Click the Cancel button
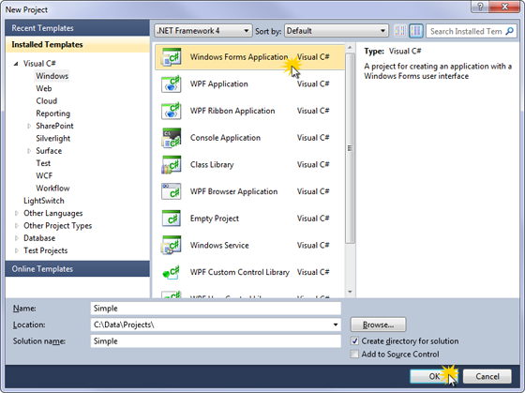Image resolution: width=525 pixels, height=393 pixels. tap(487, 376)
